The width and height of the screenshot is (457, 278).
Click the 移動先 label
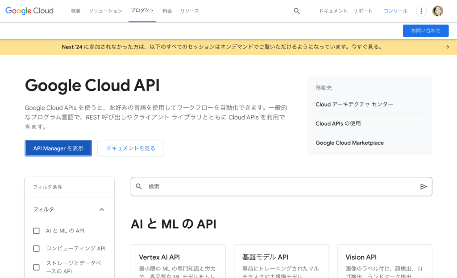pos(324,88)
